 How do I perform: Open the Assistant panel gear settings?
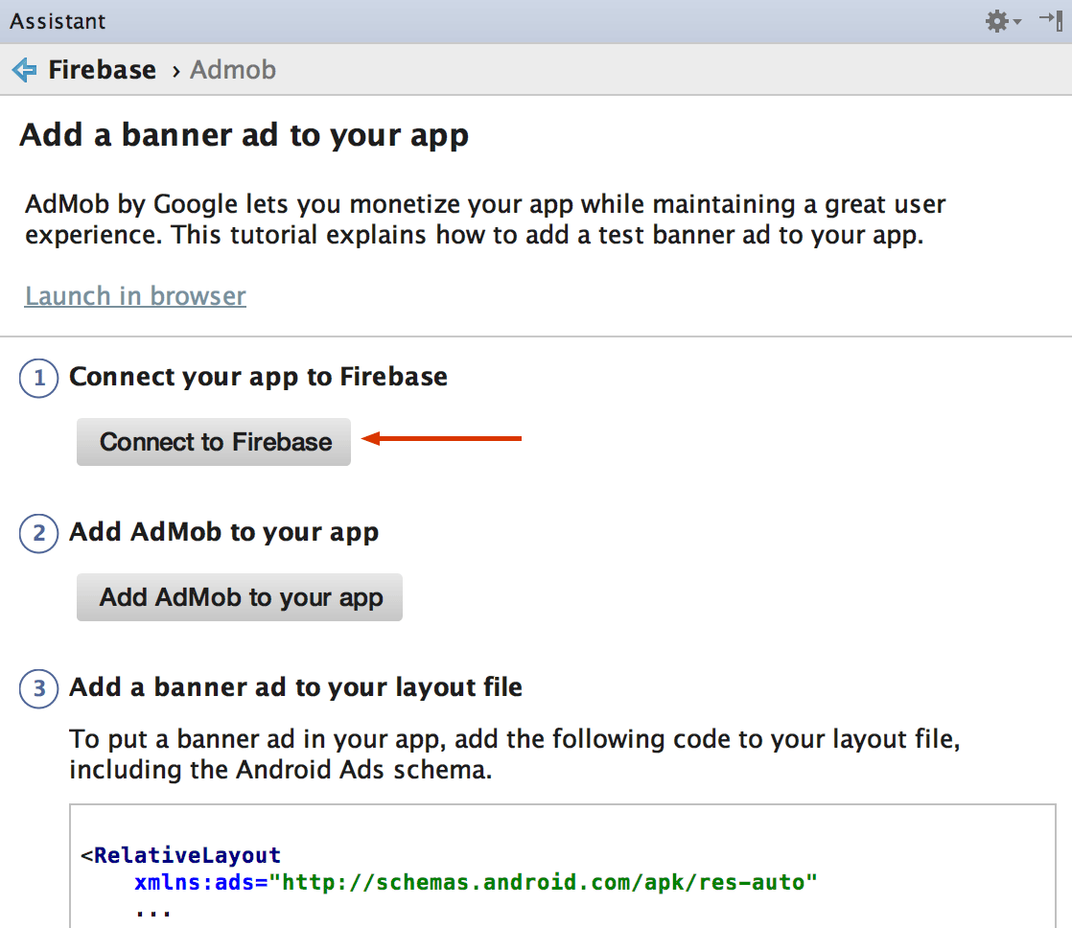pos(997,21)
